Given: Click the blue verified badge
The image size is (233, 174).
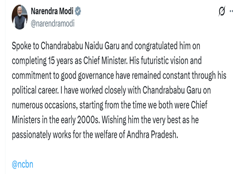Looking at the screenshot, I should pos(78,12).
